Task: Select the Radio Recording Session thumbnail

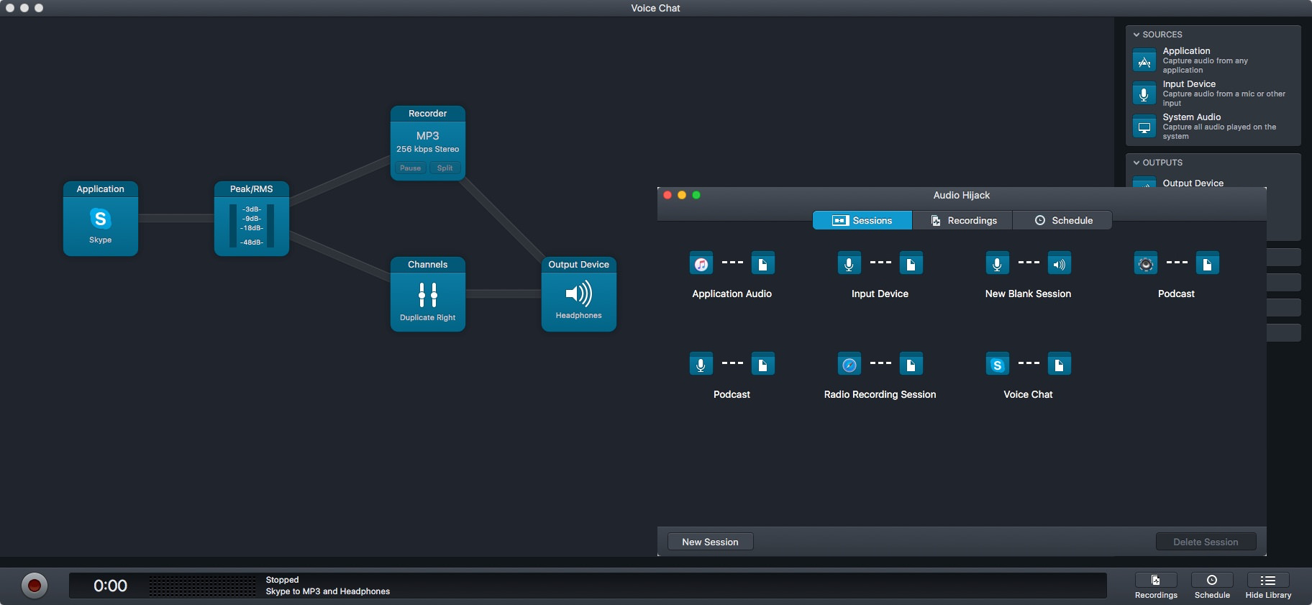Action: [880, 365]
